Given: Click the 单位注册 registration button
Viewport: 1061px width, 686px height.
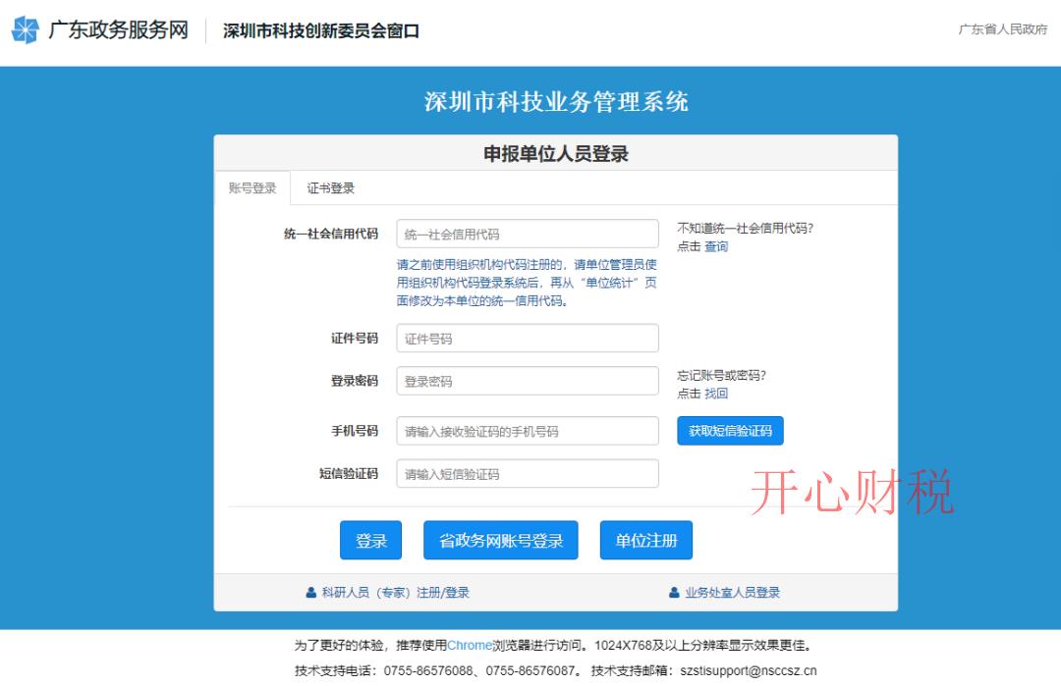Looking at the screenshot, I should tap(645, 539).
